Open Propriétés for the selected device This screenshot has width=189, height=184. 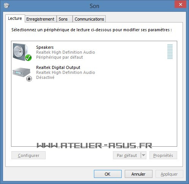163,155
